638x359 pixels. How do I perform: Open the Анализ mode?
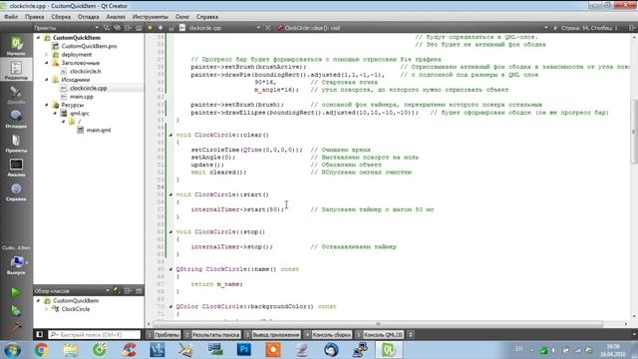pos(16,168)
